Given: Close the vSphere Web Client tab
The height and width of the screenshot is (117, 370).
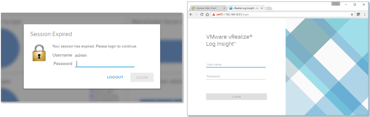Looking at the screenshot, I should point(224,8).
